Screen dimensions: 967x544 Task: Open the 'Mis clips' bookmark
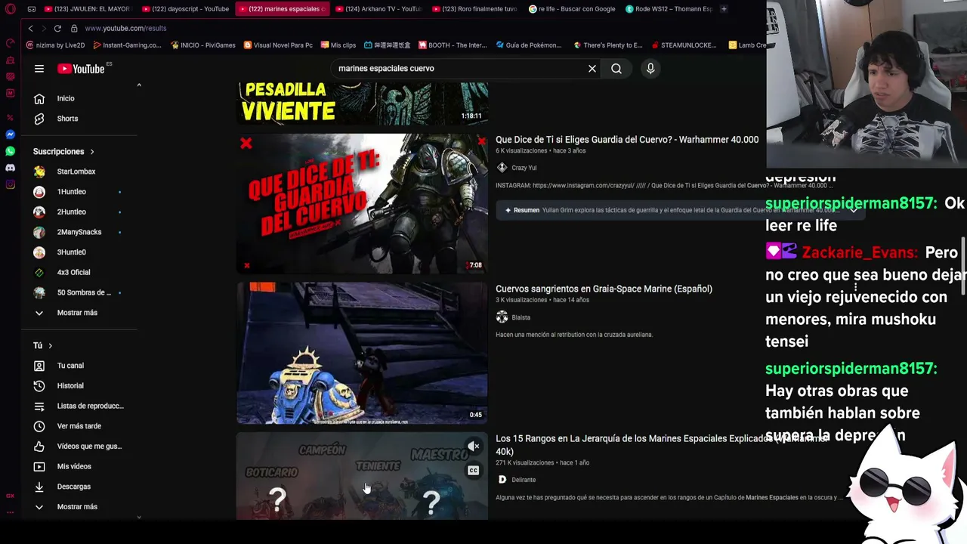(x=338, y=45)
